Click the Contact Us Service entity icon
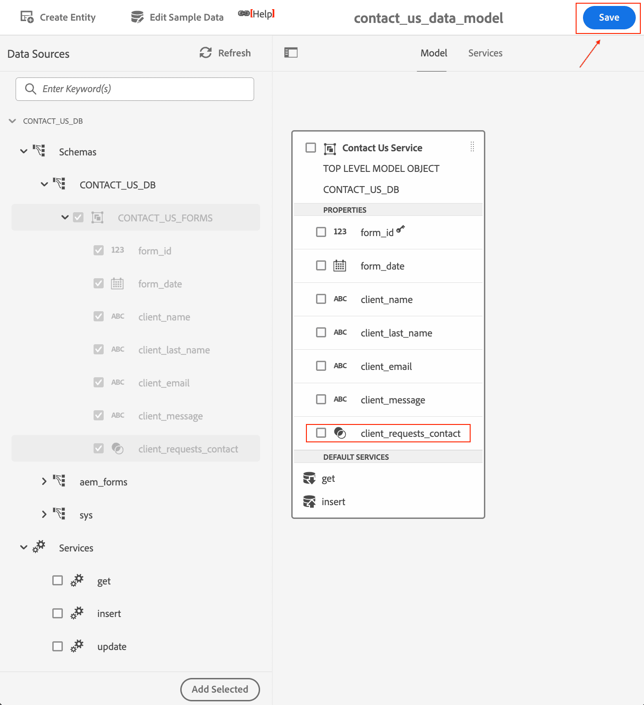644x705 pixels. [330, 149]
